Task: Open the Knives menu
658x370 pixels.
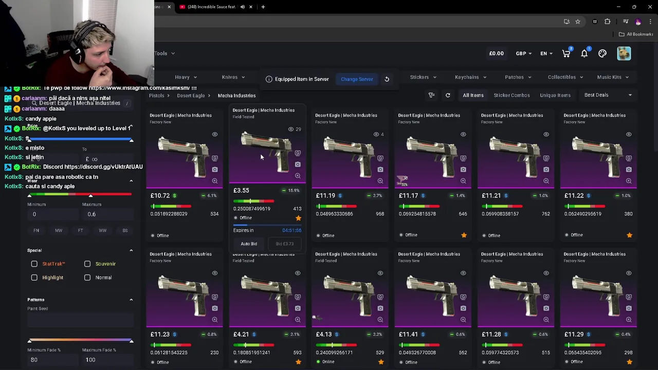Action: 233,77
